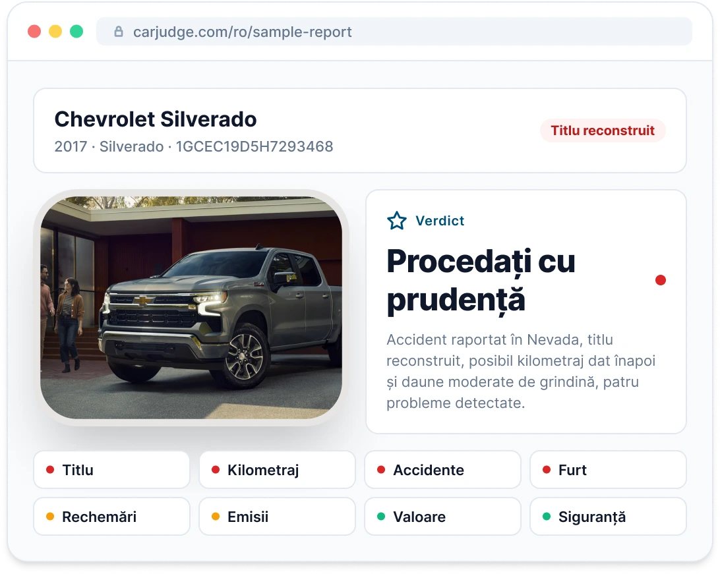Open the Furt category chip
Viewport: 720px width, 574px height.
click(608, 470)
